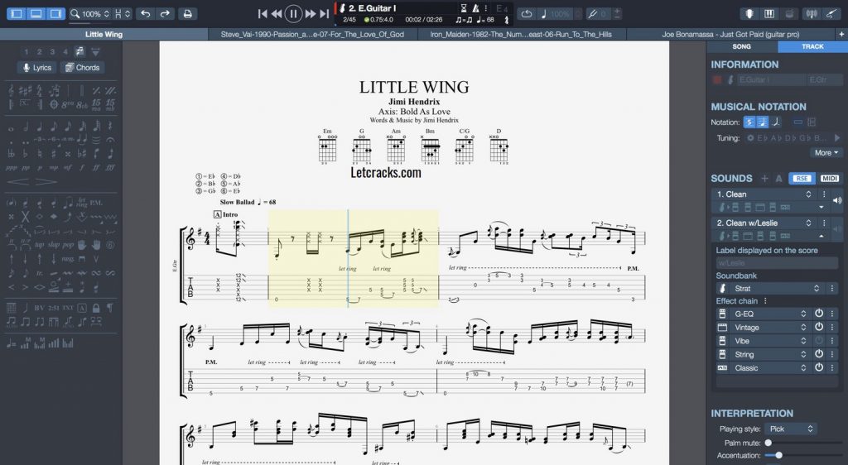Open the 1. Clean sound selector
This screenshot has width=848, height=465.
[764, 194]
